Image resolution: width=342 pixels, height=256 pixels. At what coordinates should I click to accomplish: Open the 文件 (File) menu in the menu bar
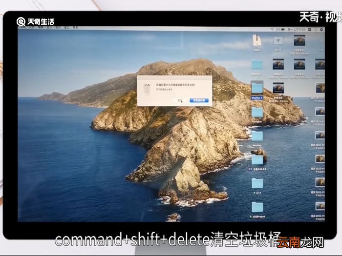(x=32, y=28)
